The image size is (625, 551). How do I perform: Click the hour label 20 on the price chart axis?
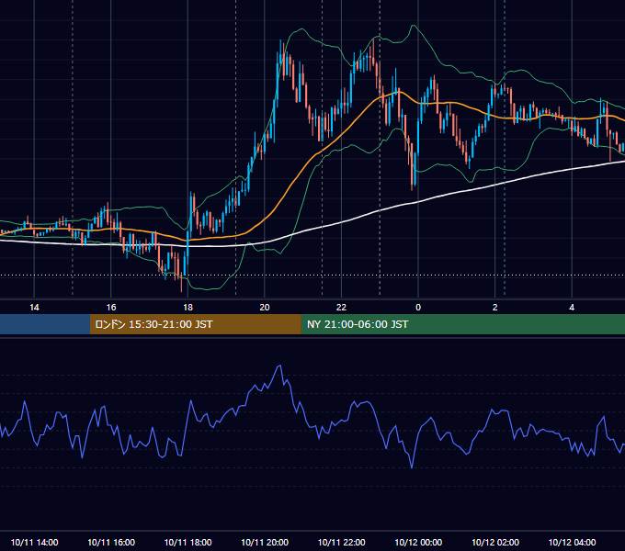pos(265,308)
